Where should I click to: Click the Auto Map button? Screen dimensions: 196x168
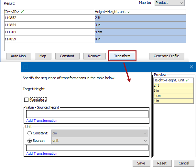[x=18, y=56]
